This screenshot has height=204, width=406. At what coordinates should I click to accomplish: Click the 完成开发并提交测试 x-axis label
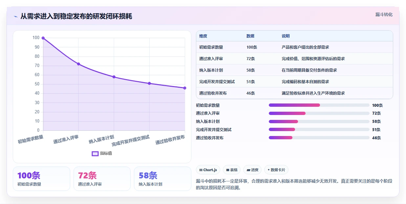pos(131,140)
